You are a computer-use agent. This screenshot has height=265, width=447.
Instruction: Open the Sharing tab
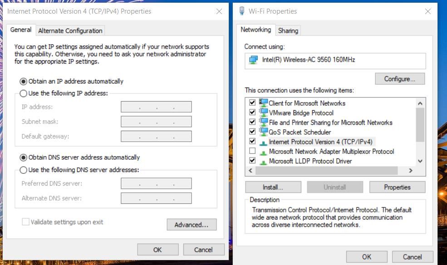pos(288,31)
